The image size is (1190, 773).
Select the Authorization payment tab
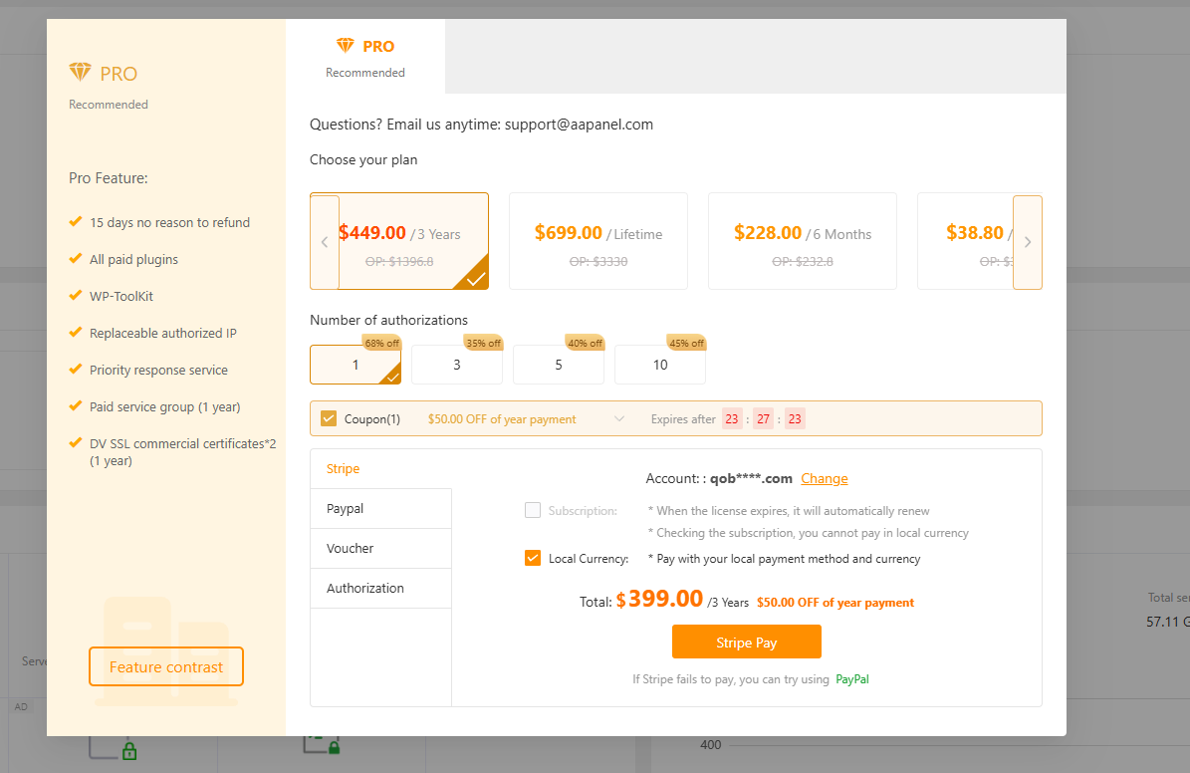point(381,589)
